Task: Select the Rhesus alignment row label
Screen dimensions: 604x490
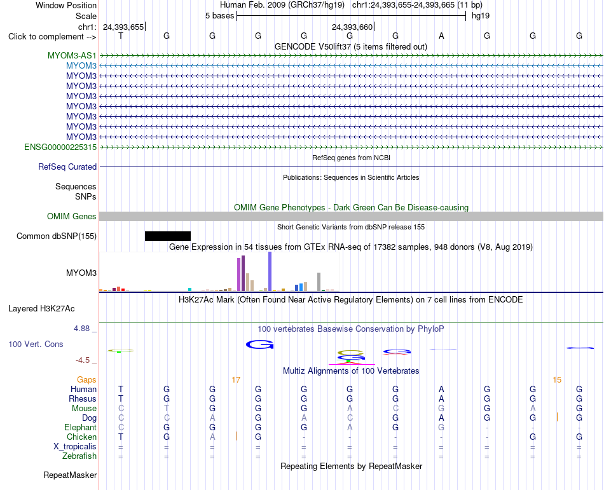Action: (x=83, y=398)
